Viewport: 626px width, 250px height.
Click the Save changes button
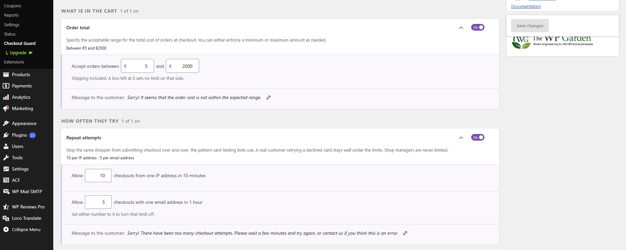(x=530, y=26)
